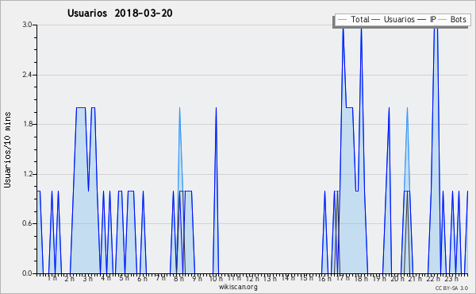476x294 pixels.
Task: Click the Usuarios/10 mins axis label
Action: (x=7, y=149)
